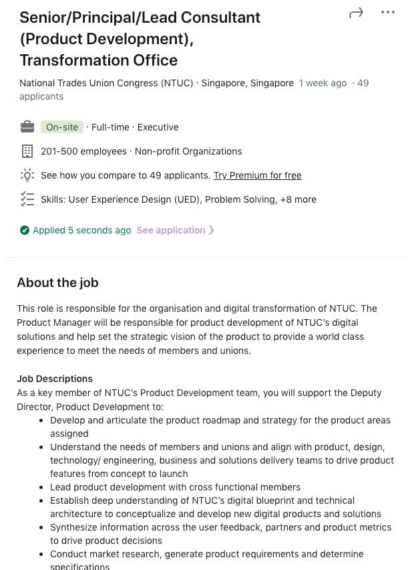The height and width of the screenshot is (570, 408).
Task: Click the Job Descriptions subheading
Action: [55, 379]
